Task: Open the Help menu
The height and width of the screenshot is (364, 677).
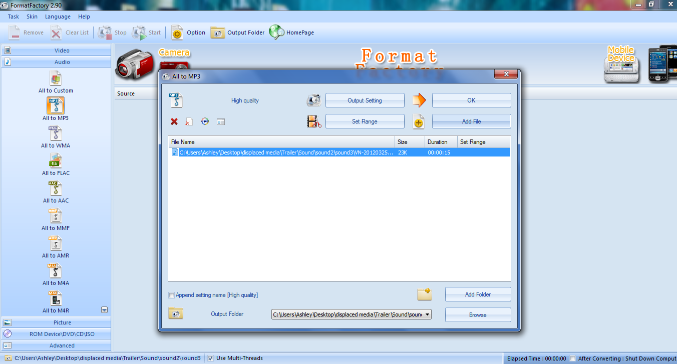Action: click(84, 16)
